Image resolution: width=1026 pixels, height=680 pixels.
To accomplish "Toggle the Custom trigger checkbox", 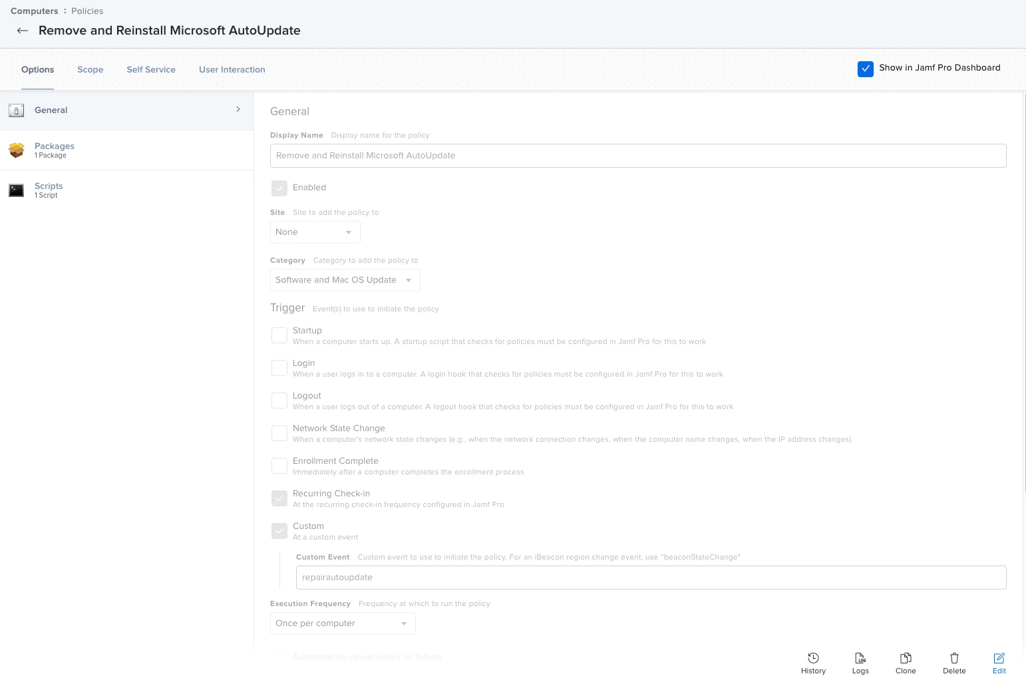I will (279, 531).
